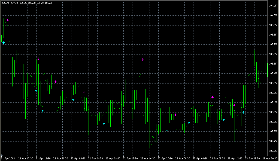Select the rightmost cyan up arrow
This screenshot has height=161, width=279.
[x=243, y=112]
